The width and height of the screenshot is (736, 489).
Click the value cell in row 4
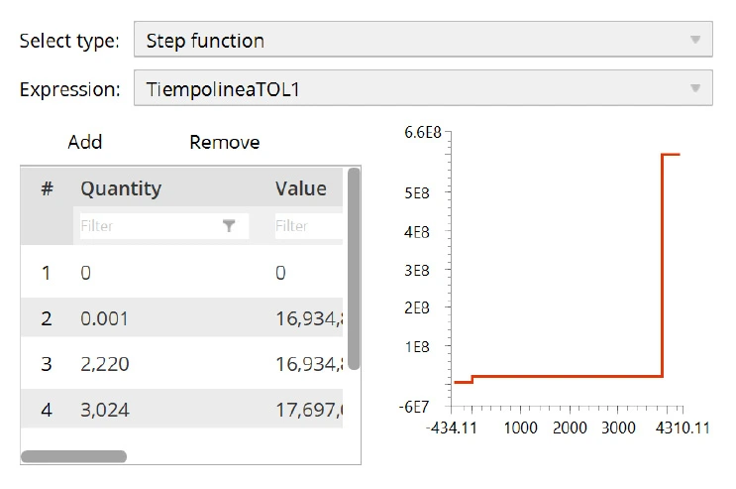tap(308, 409)
